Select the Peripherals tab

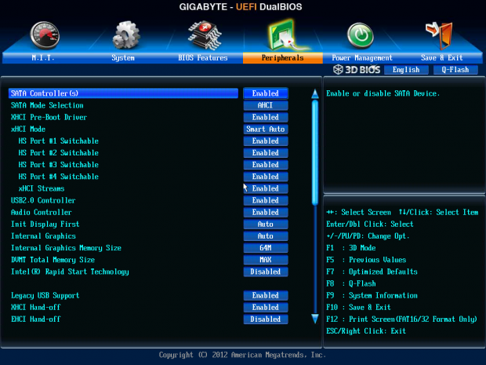coord(283,58)
